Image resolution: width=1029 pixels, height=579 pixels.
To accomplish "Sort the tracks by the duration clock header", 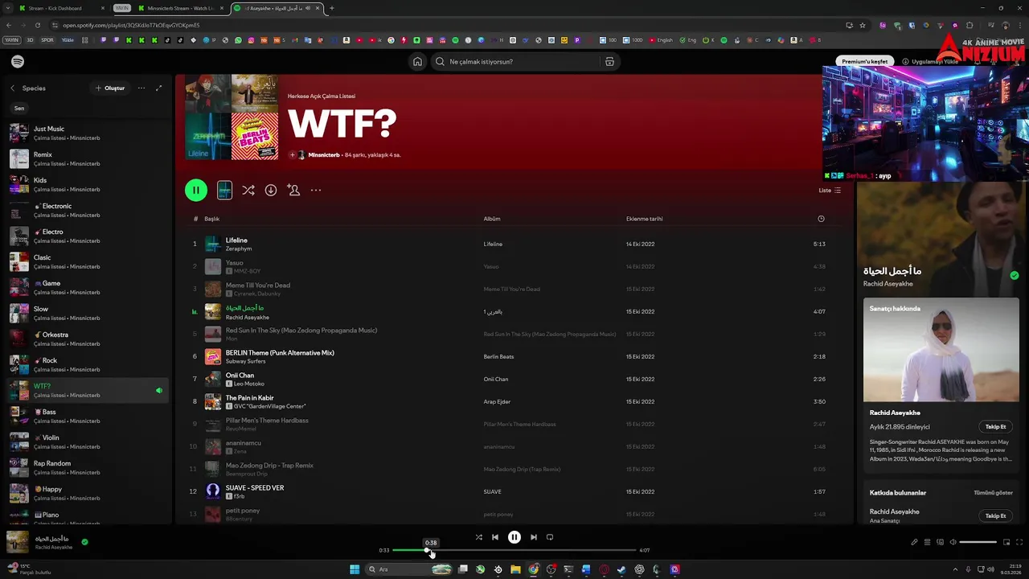I will click(x=821, y=219).
